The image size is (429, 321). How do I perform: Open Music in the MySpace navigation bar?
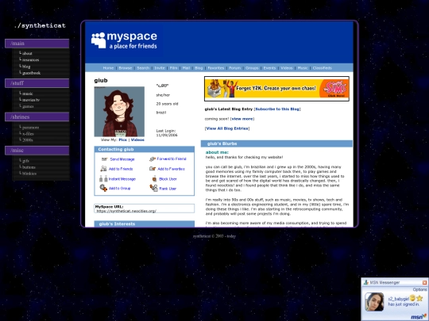pyautogui.click(x=303, y=68)
